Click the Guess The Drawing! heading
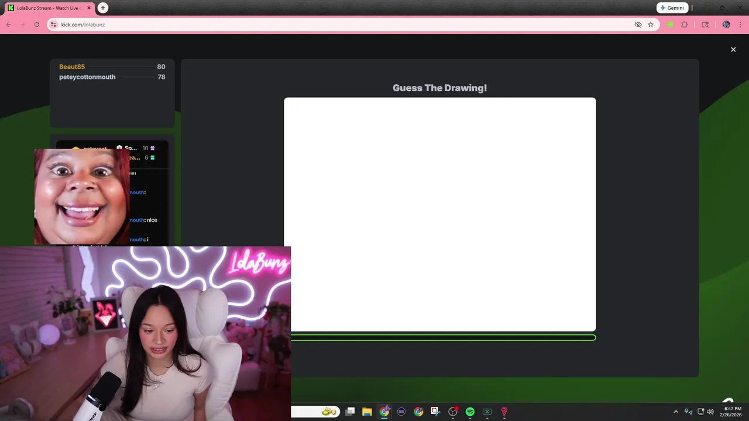 pyautogui.click(x=439, y=88)
